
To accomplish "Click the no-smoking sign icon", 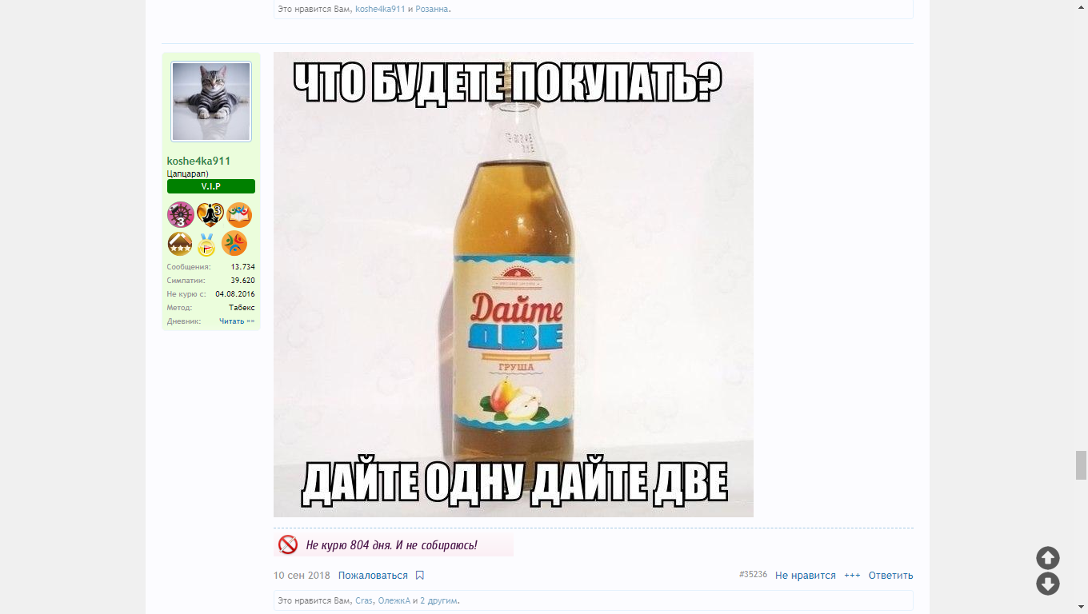I will click(288, 545).
